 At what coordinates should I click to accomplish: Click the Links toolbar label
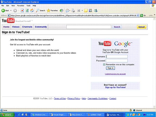[151, 15]
